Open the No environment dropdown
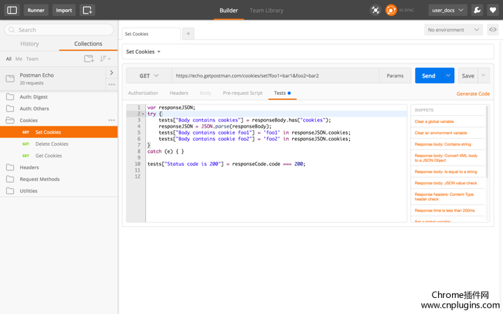The width and height of the screenshot is (503, 314). click(453, 30)
